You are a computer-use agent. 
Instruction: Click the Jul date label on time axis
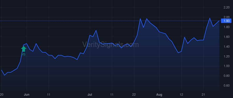pos(90,95)
